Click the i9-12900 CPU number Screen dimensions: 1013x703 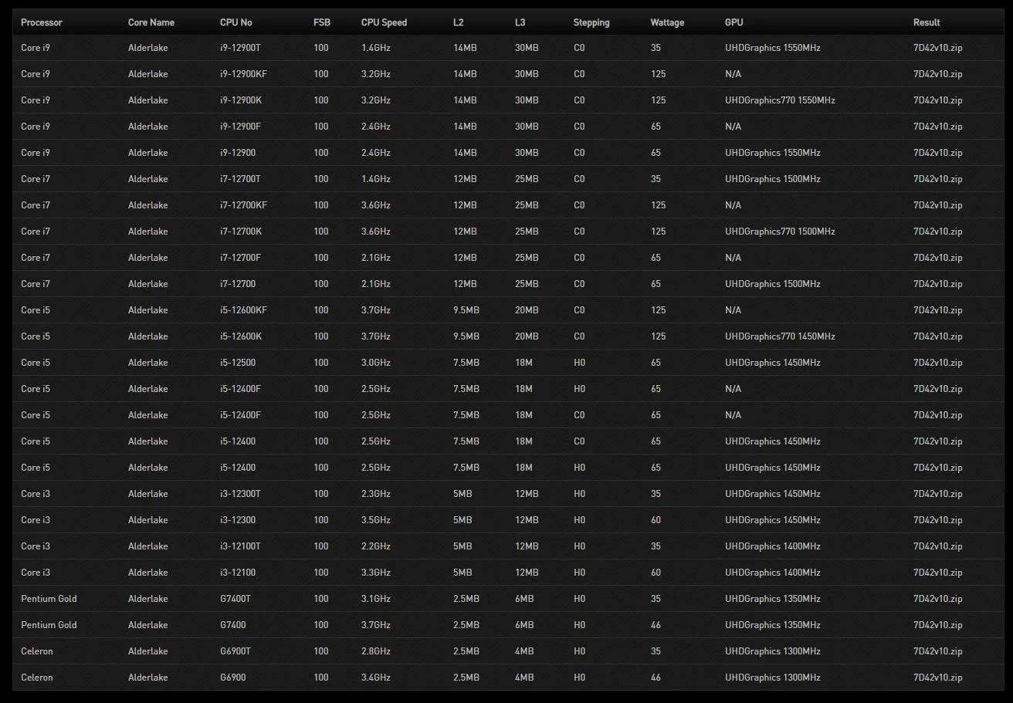[x=238, y=153]
